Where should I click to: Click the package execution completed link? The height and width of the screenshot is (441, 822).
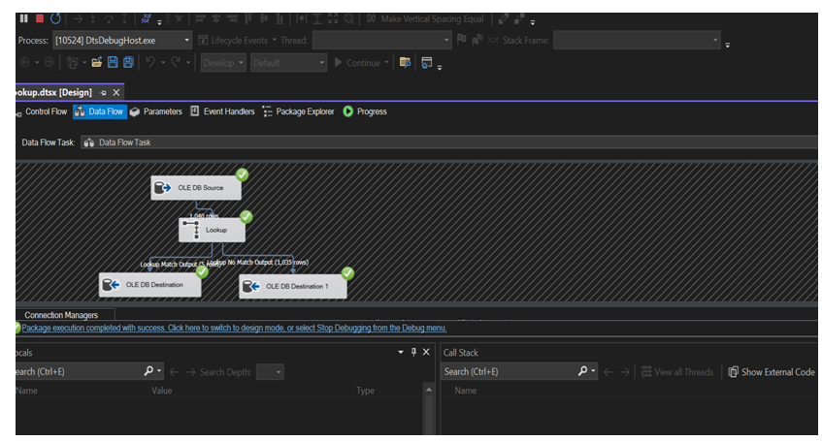coord(233,328)
